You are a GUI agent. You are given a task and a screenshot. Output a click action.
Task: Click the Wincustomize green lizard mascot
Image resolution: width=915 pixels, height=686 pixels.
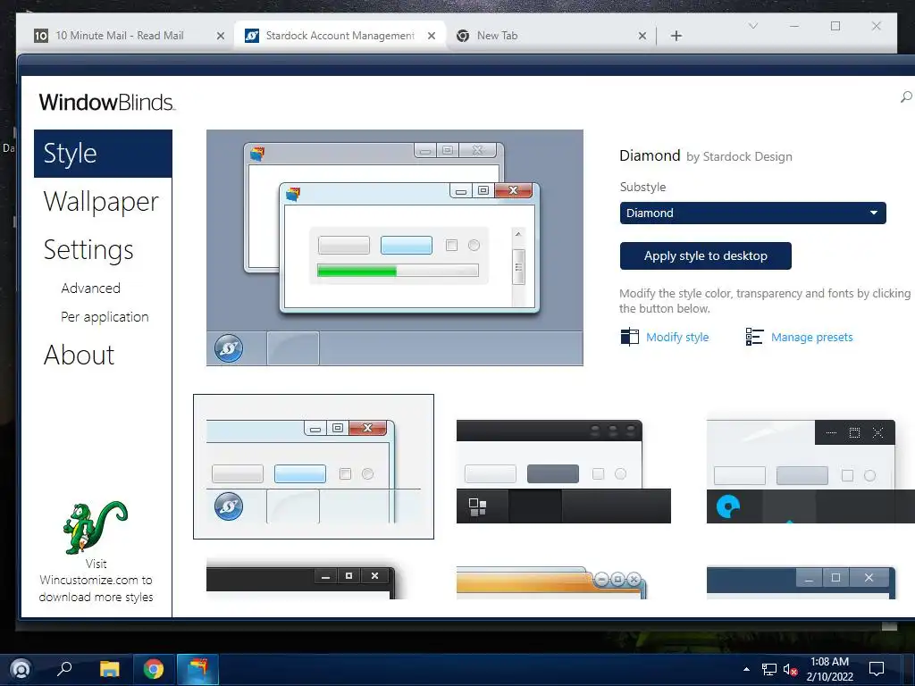tap(95, 527)
